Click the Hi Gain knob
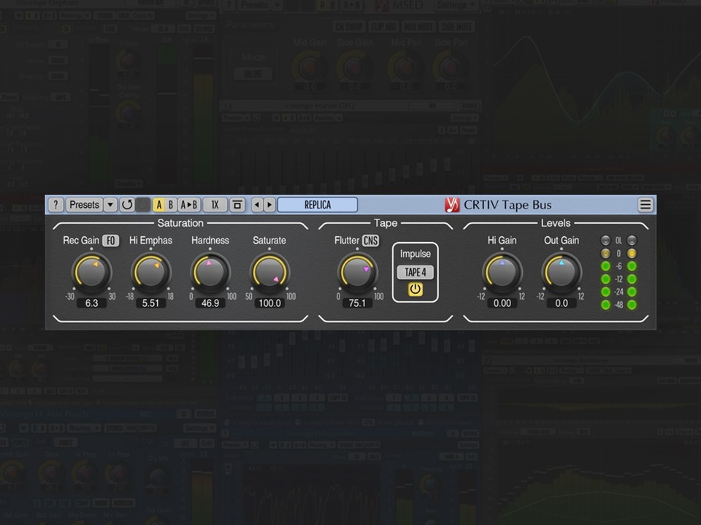Image resolution: width=701 pixels, height=525 pixels. pyautogui.click(x=502, y=272)
